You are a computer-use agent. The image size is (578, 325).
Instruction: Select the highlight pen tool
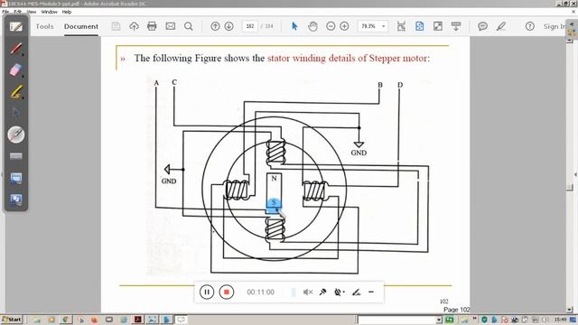point(500,26)
